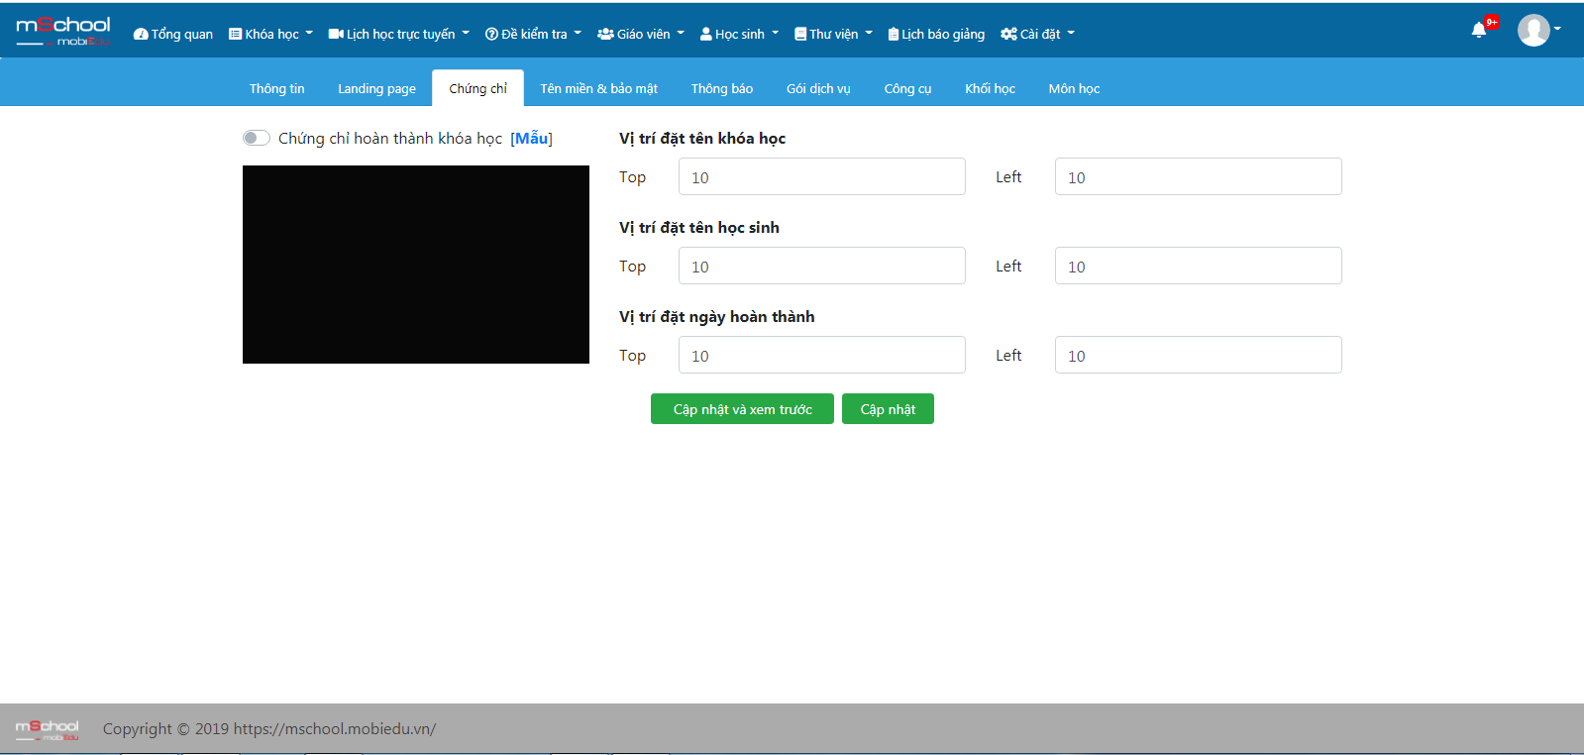The width and height of the screenshot is (1584, 755).
Task: Open the Tên miền & bảo mật tab
Action: click(x=599, y=88)
